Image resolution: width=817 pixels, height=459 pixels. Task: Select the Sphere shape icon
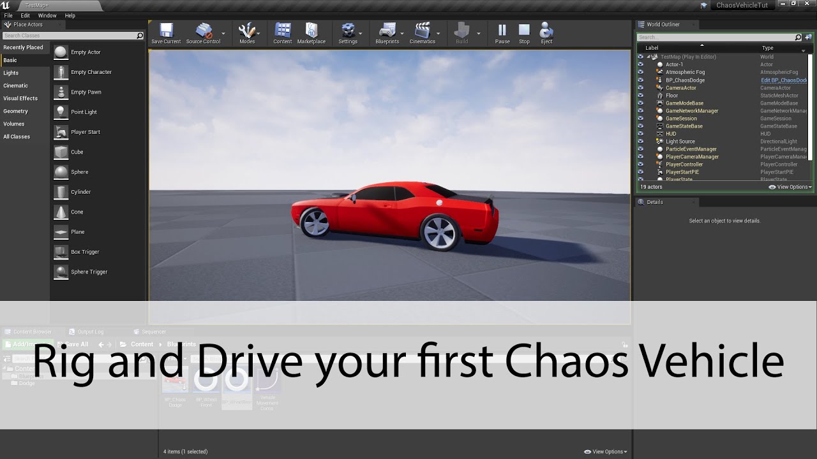click(61, 172)
